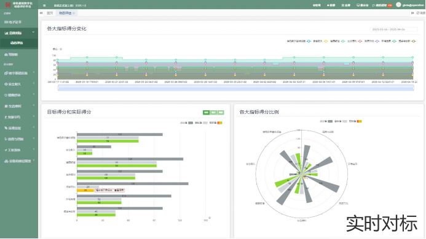Viewport: 426px width, 239px height.
Task: Click the 总体对标 chart icon in sidebar
Action: [x=6, y=33]
